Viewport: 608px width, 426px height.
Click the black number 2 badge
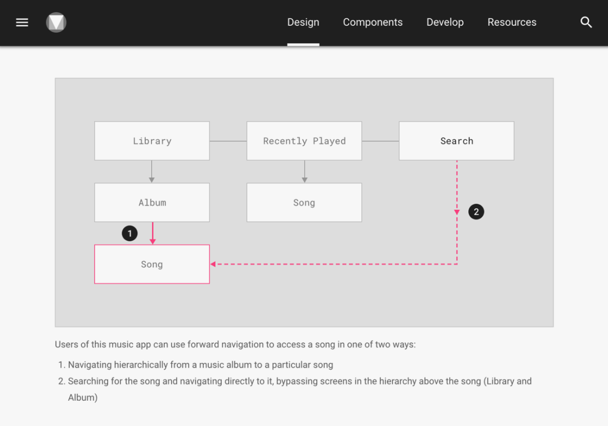476,212
